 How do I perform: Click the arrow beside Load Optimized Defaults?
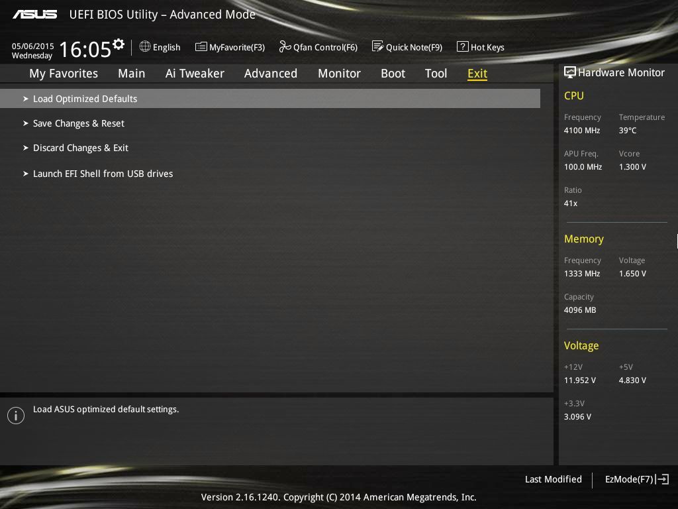pos(26,99)
